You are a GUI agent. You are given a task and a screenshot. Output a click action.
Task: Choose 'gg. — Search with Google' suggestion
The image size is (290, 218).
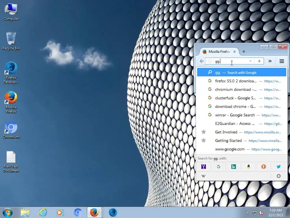tap(242, 72)
